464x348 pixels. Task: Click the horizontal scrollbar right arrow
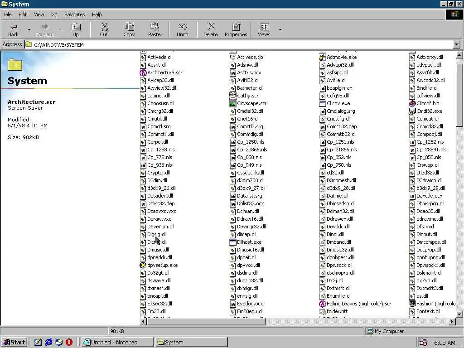(x=452, y=321)
